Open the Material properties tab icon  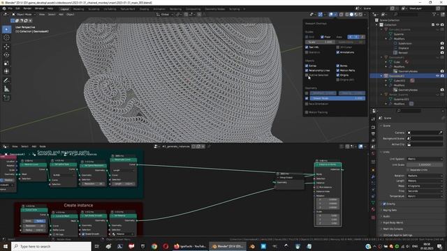point(373,209)
